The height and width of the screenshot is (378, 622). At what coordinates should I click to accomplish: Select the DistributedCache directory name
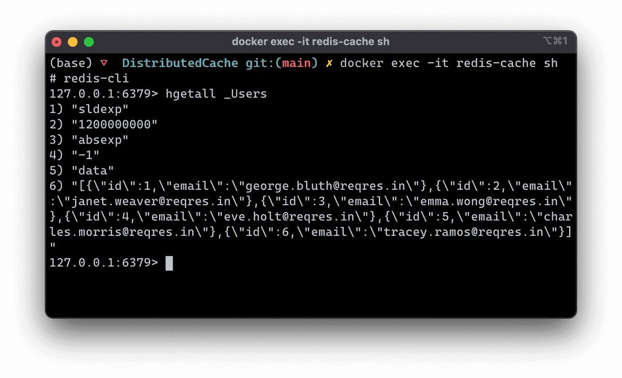(180, 63)
